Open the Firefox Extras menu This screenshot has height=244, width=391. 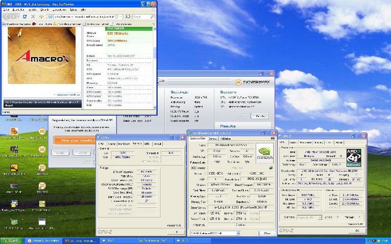point(74,9)
